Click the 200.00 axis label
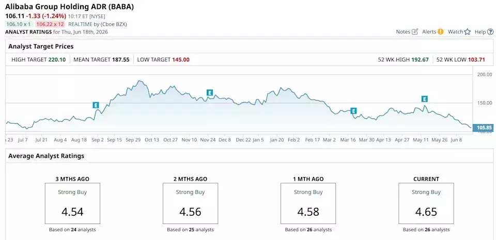The width and height of the screenshot is (496, 240). (484, 74)
